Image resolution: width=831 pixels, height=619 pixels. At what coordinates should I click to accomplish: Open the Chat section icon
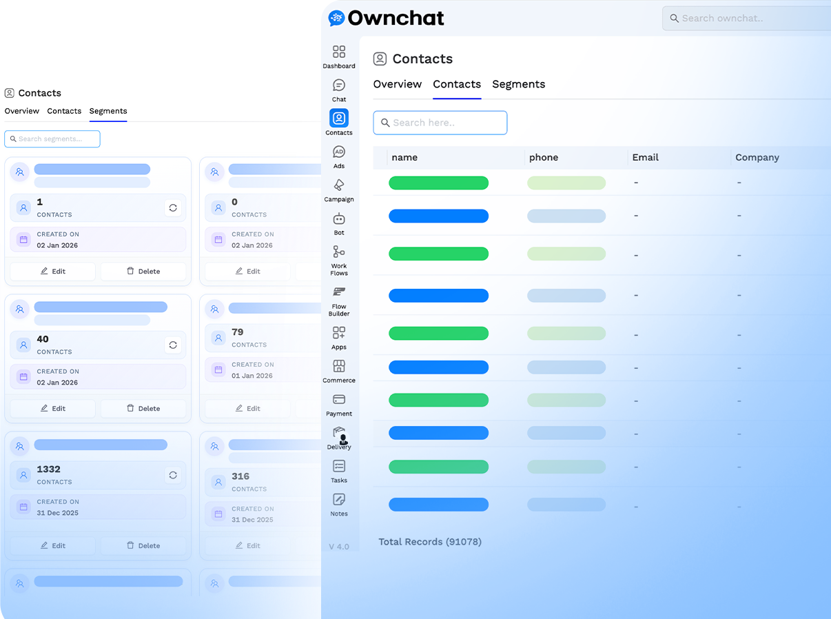338,85
